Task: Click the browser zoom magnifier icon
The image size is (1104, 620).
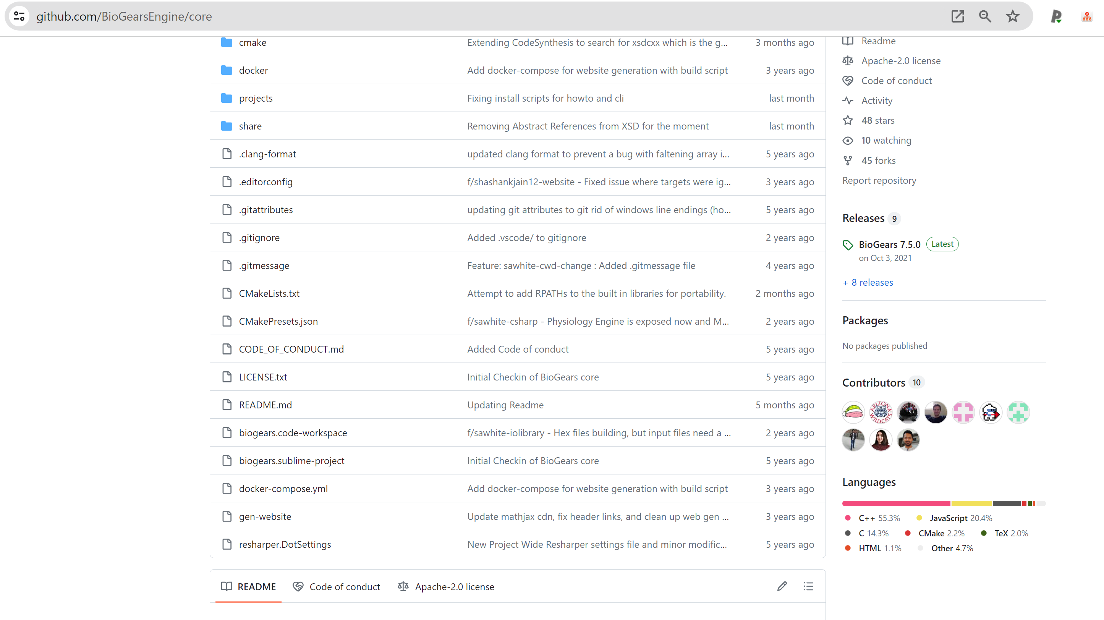Action: pyautogui.click(x=985, y=16)
